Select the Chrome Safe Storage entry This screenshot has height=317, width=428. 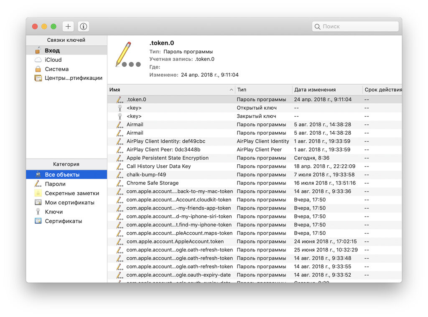point(255,183)
